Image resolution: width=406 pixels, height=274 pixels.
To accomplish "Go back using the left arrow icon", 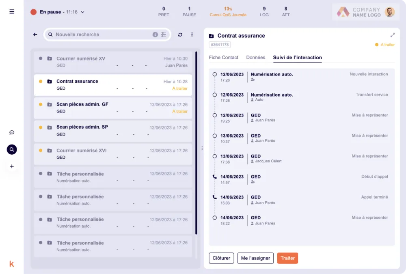I will click(35, 35).
